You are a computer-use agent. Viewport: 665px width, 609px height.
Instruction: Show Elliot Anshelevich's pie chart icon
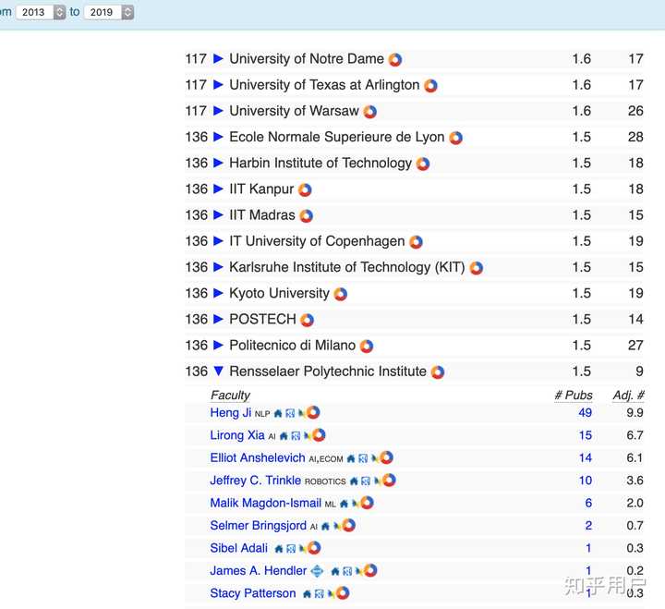(386, 457)
